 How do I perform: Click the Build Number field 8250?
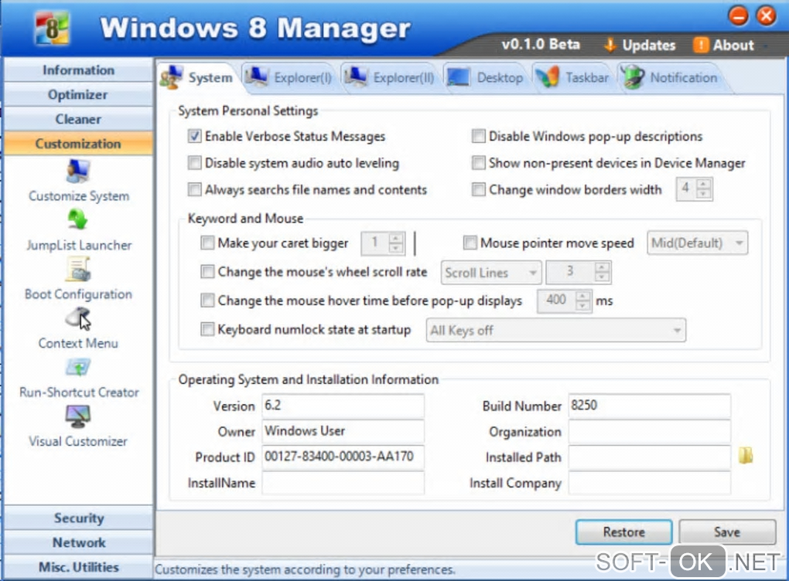point(650,406)
